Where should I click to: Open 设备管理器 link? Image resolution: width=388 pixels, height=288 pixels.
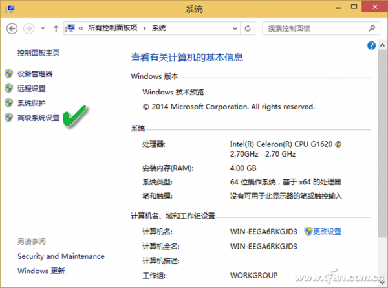pyautogui.click(x=35, y=74)
